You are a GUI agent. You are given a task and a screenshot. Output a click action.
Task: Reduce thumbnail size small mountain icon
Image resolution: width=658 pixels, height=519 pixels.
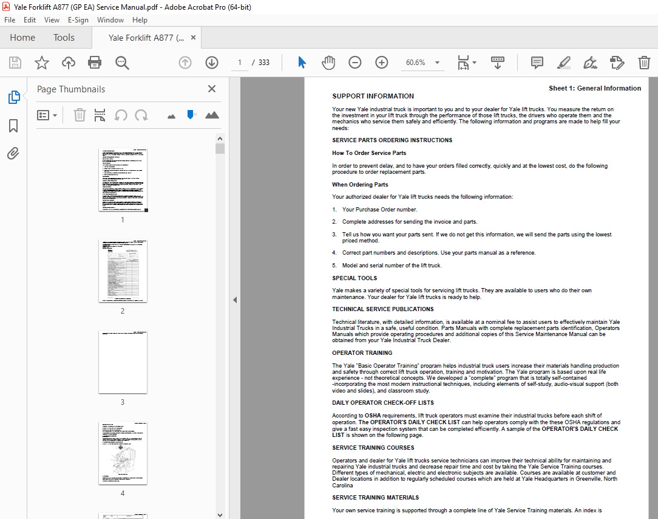(171, 117)
